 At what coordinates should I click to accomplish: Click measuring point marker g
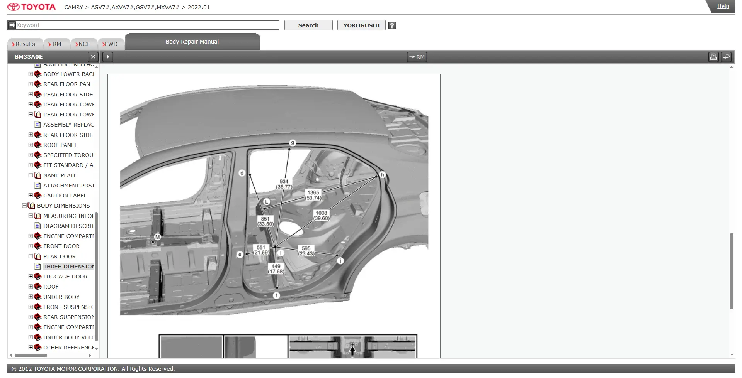[x=293, y=143]
